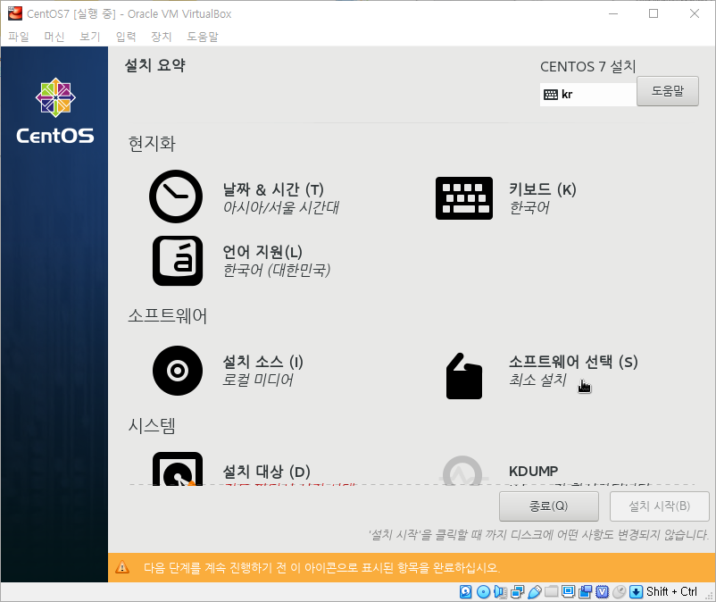Click the 소프트웨어 선택 (S) label
This screenshot has width=716, height=602.
tap(573, 362)
